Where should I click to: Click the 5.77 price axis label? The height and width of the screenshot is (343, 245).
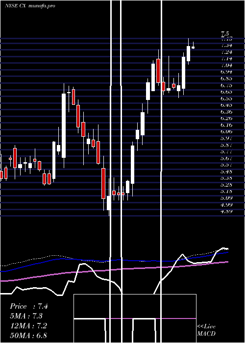(x=226, y=151)
